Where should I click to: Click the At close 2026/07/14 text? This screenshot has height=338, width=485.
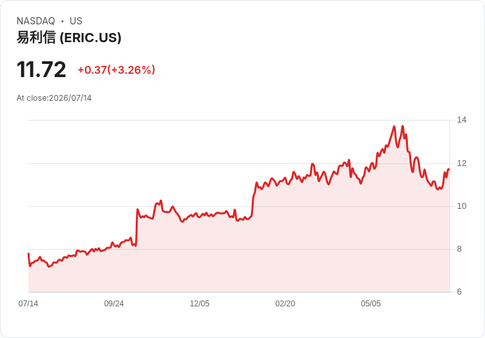54,98
